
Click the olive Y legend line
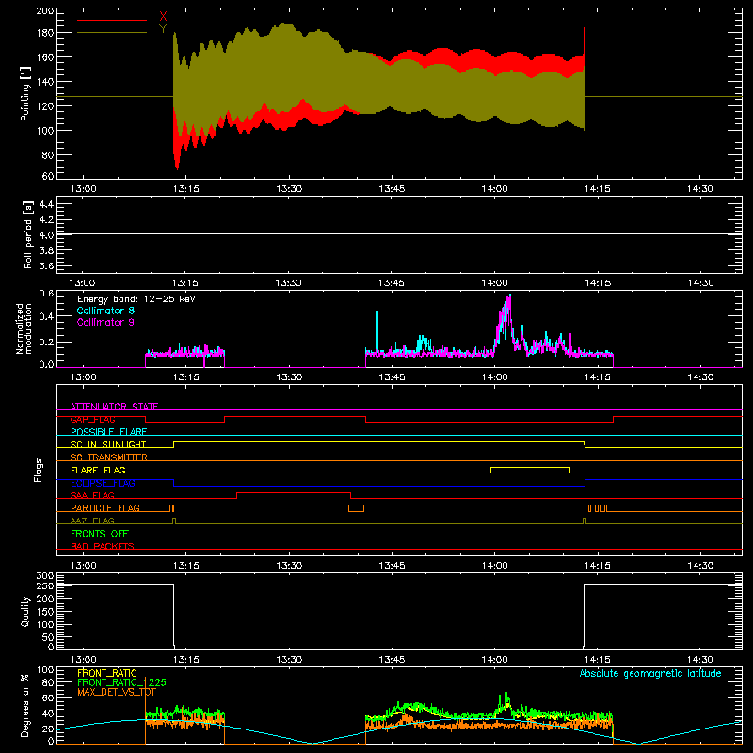point(112,33)
